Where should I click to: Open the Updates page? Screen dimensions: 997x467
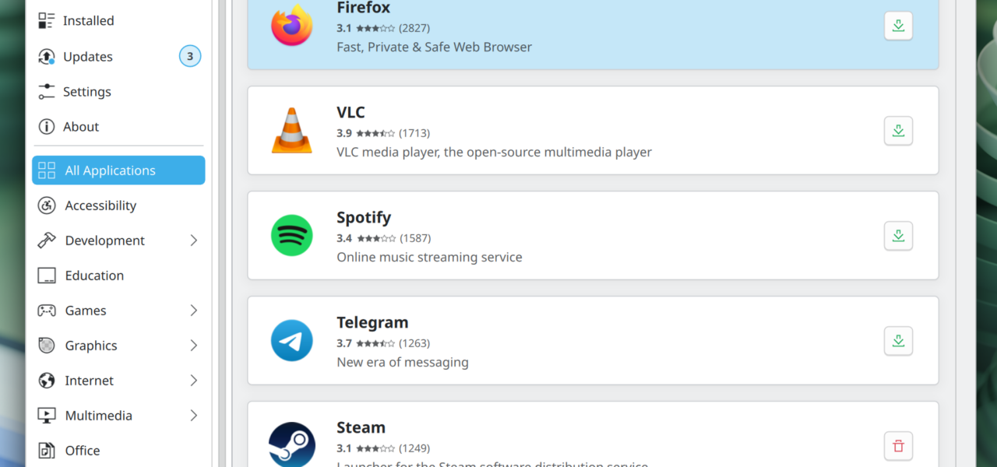coord(87,57)
